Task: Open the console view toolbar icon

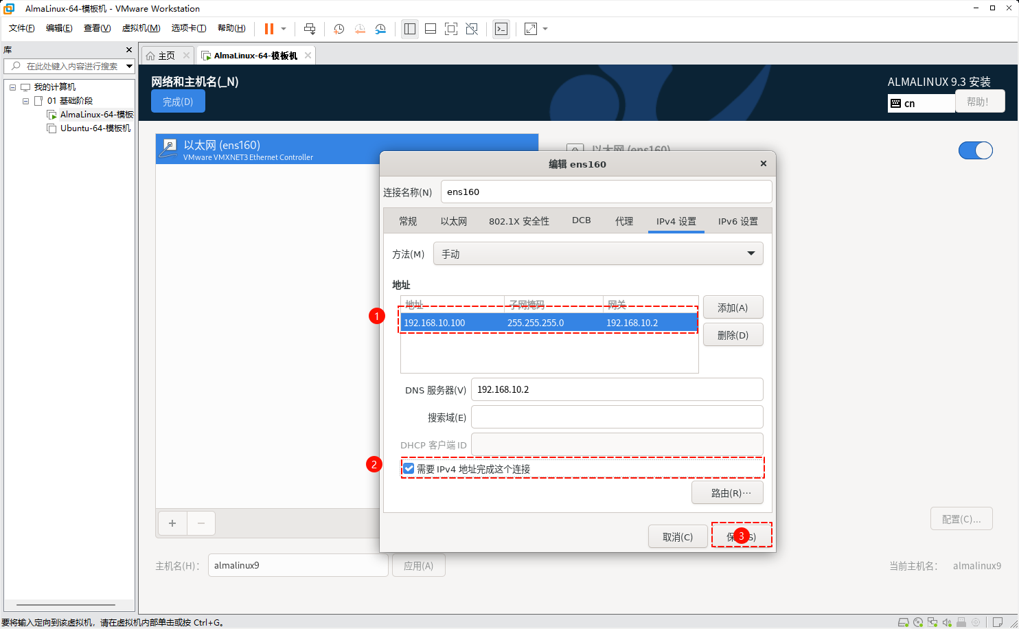Action: coord(501,29)
